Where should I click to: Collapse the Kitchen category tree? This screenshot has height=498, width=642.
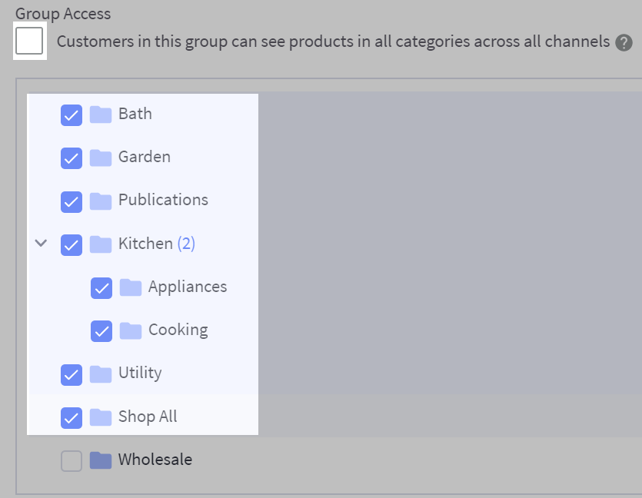tap(41, 243)
